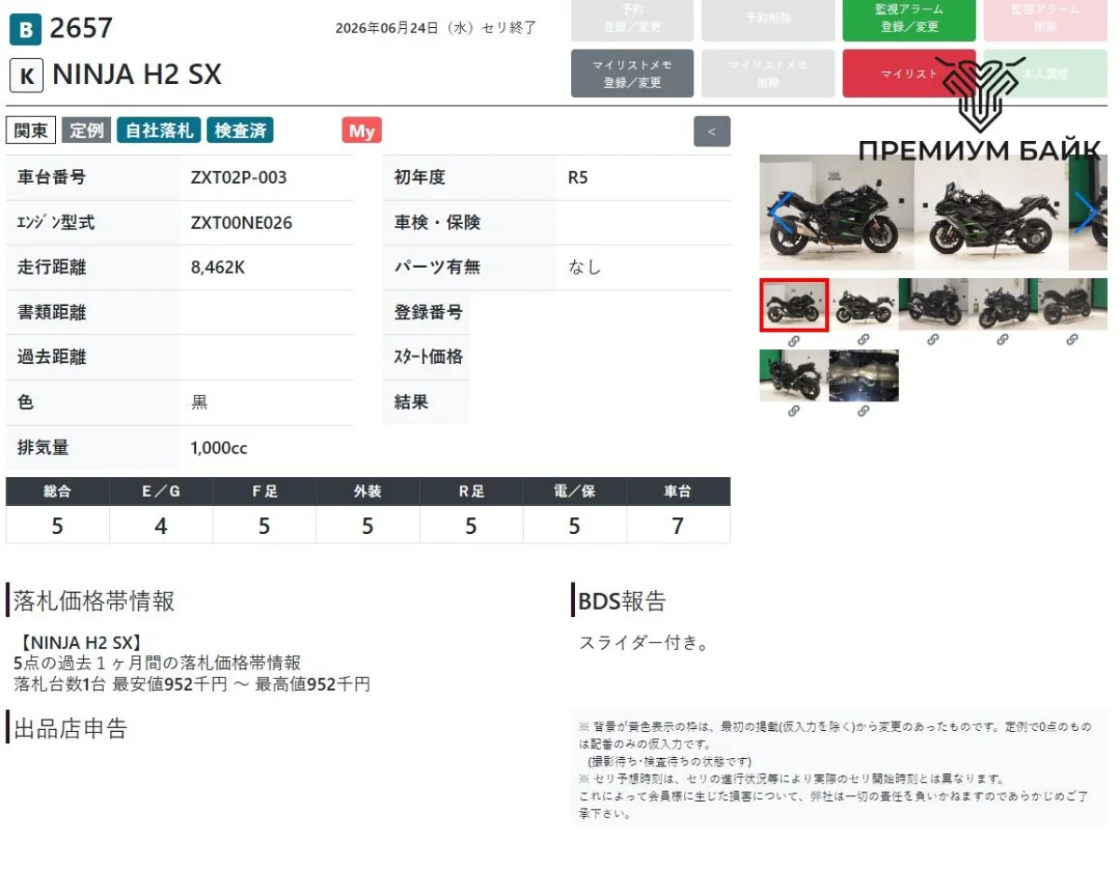Screen dimensions: 1120x871
Task: Click the E/G score 4
Action: tap(161, 527)
